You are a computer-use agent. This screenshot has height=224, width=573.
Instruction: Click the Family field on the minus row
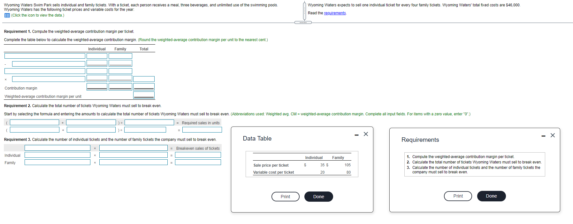[120, 63]
